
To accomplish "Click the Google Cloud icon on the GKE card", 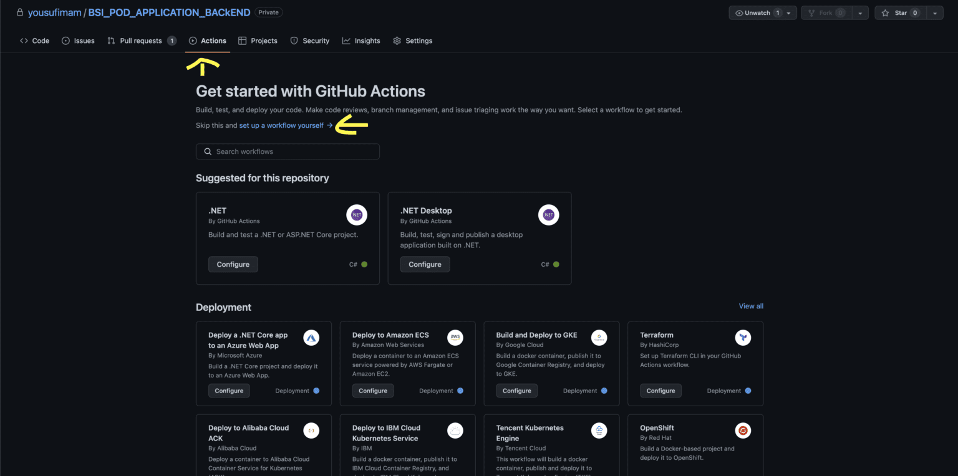I will click(599, 338).
